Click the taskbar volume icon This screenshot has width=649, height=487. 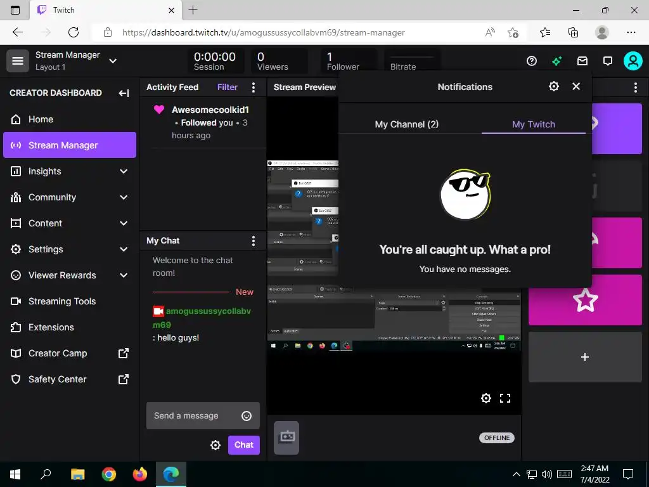(547, 474)
